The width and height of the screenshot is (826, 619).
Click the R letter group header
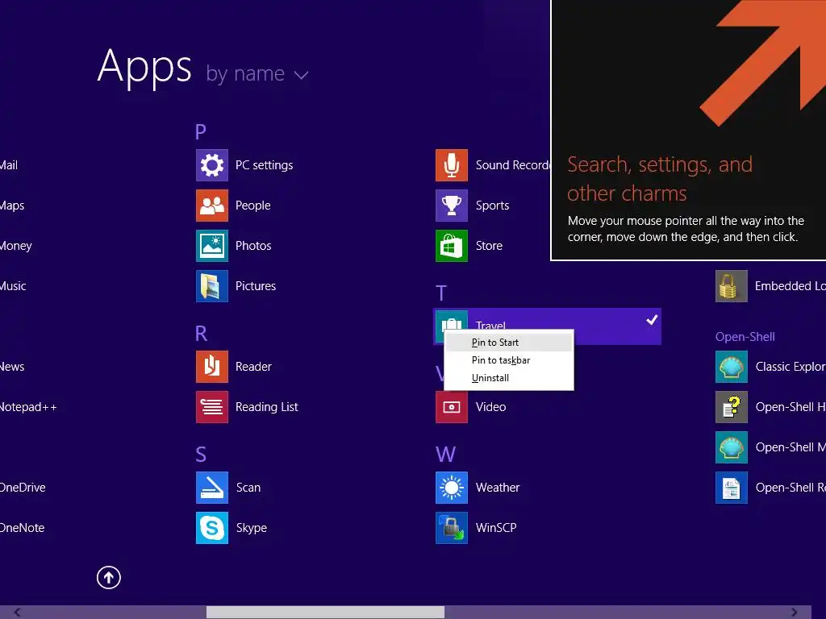tap(201, 333)
